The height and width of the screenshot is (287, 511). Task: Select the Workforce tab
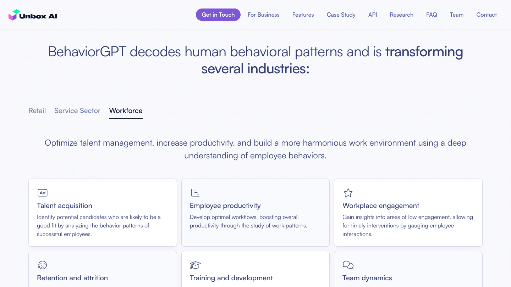[x=126, y=111]
